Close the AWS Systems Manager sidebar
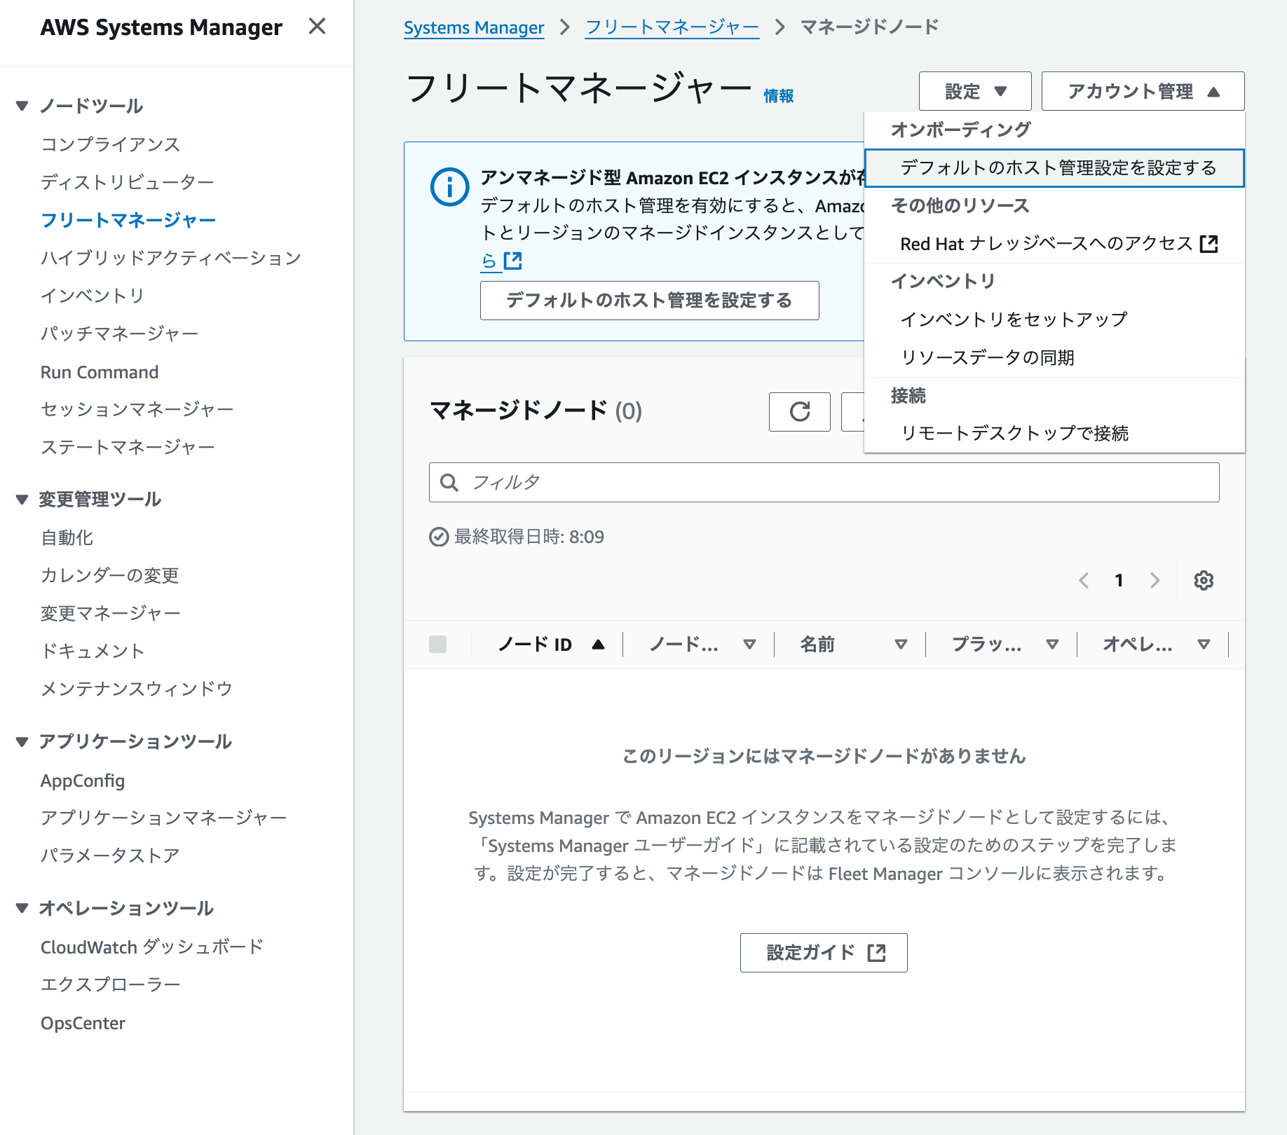This screenshot has height=1135, width=1287. [317, 27]
